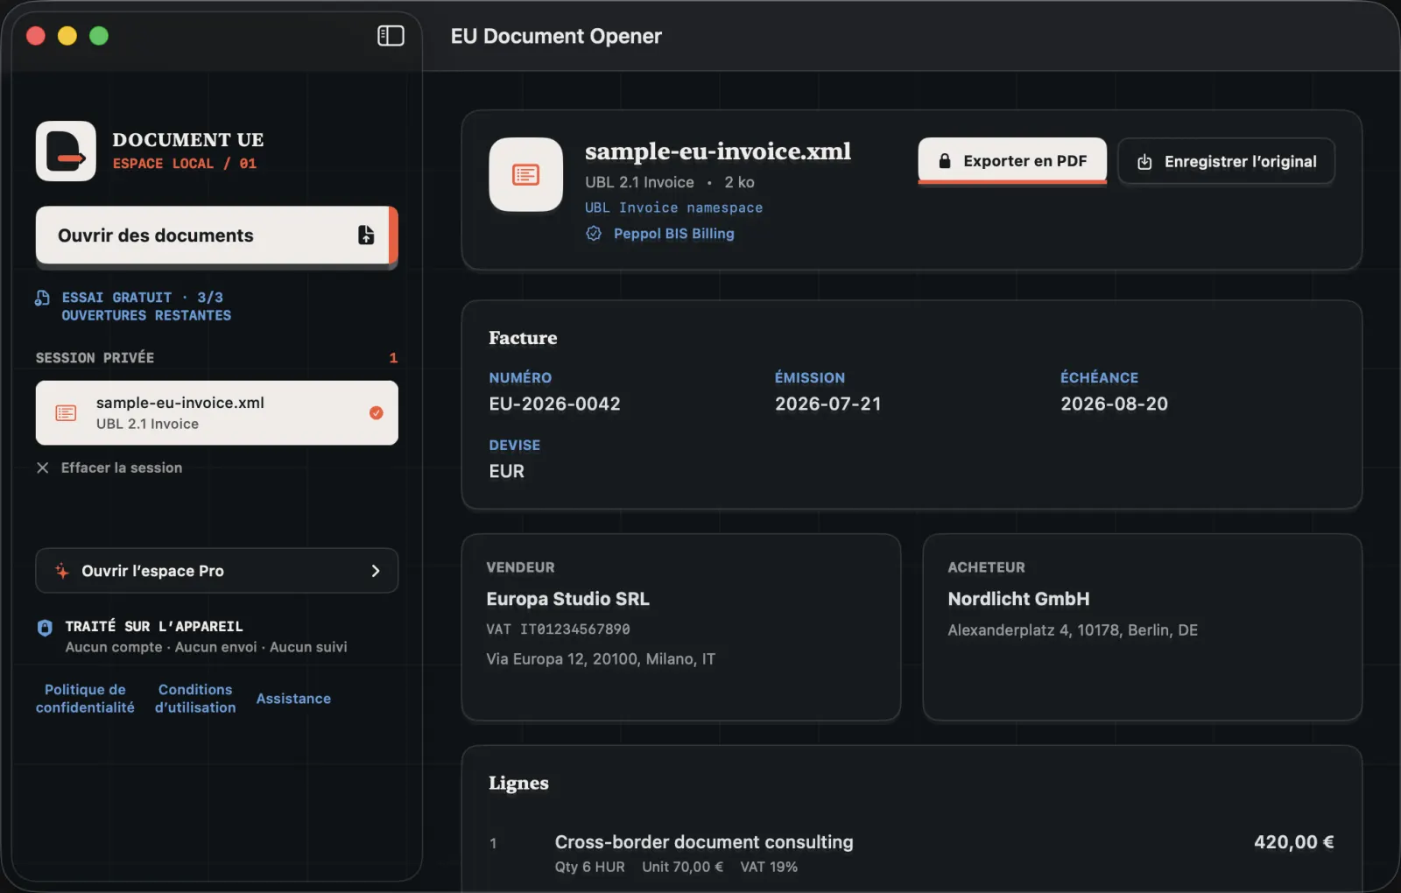Click the Document UE app logo
1401x893 pixels.
66,151
